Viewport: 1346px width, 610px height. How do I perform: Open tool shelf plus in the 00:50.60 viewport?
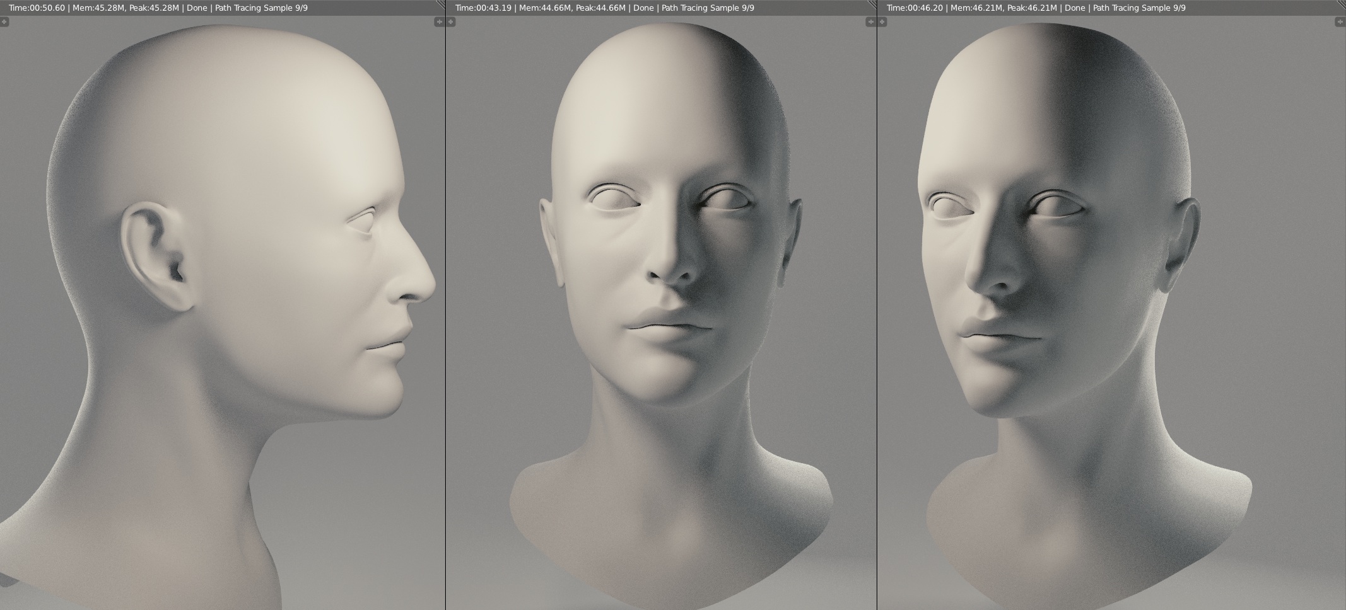[x=4, y=22]
